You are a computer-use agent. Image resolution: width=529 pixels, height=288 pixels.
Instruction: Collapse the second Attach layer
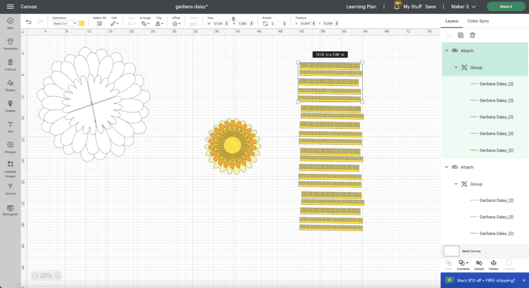click(446, 167)
